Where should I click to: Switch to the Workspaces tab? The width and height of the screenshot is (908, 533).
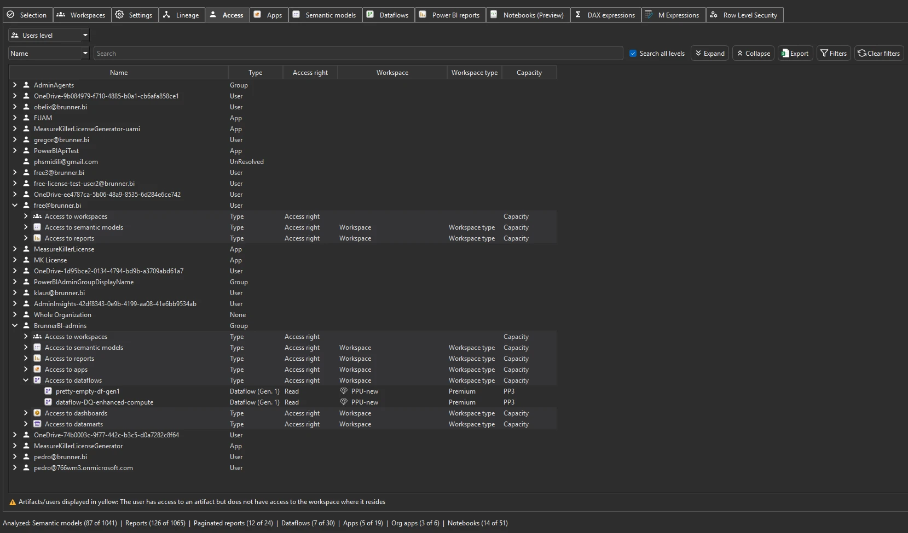(x=82, y=15)
